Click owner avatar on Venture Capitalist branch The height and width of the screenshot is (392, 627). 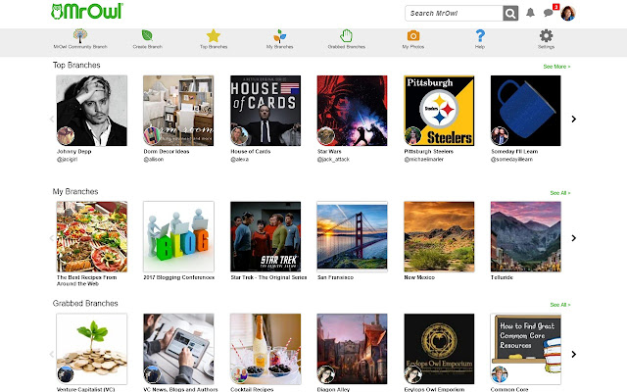point(66,374)
